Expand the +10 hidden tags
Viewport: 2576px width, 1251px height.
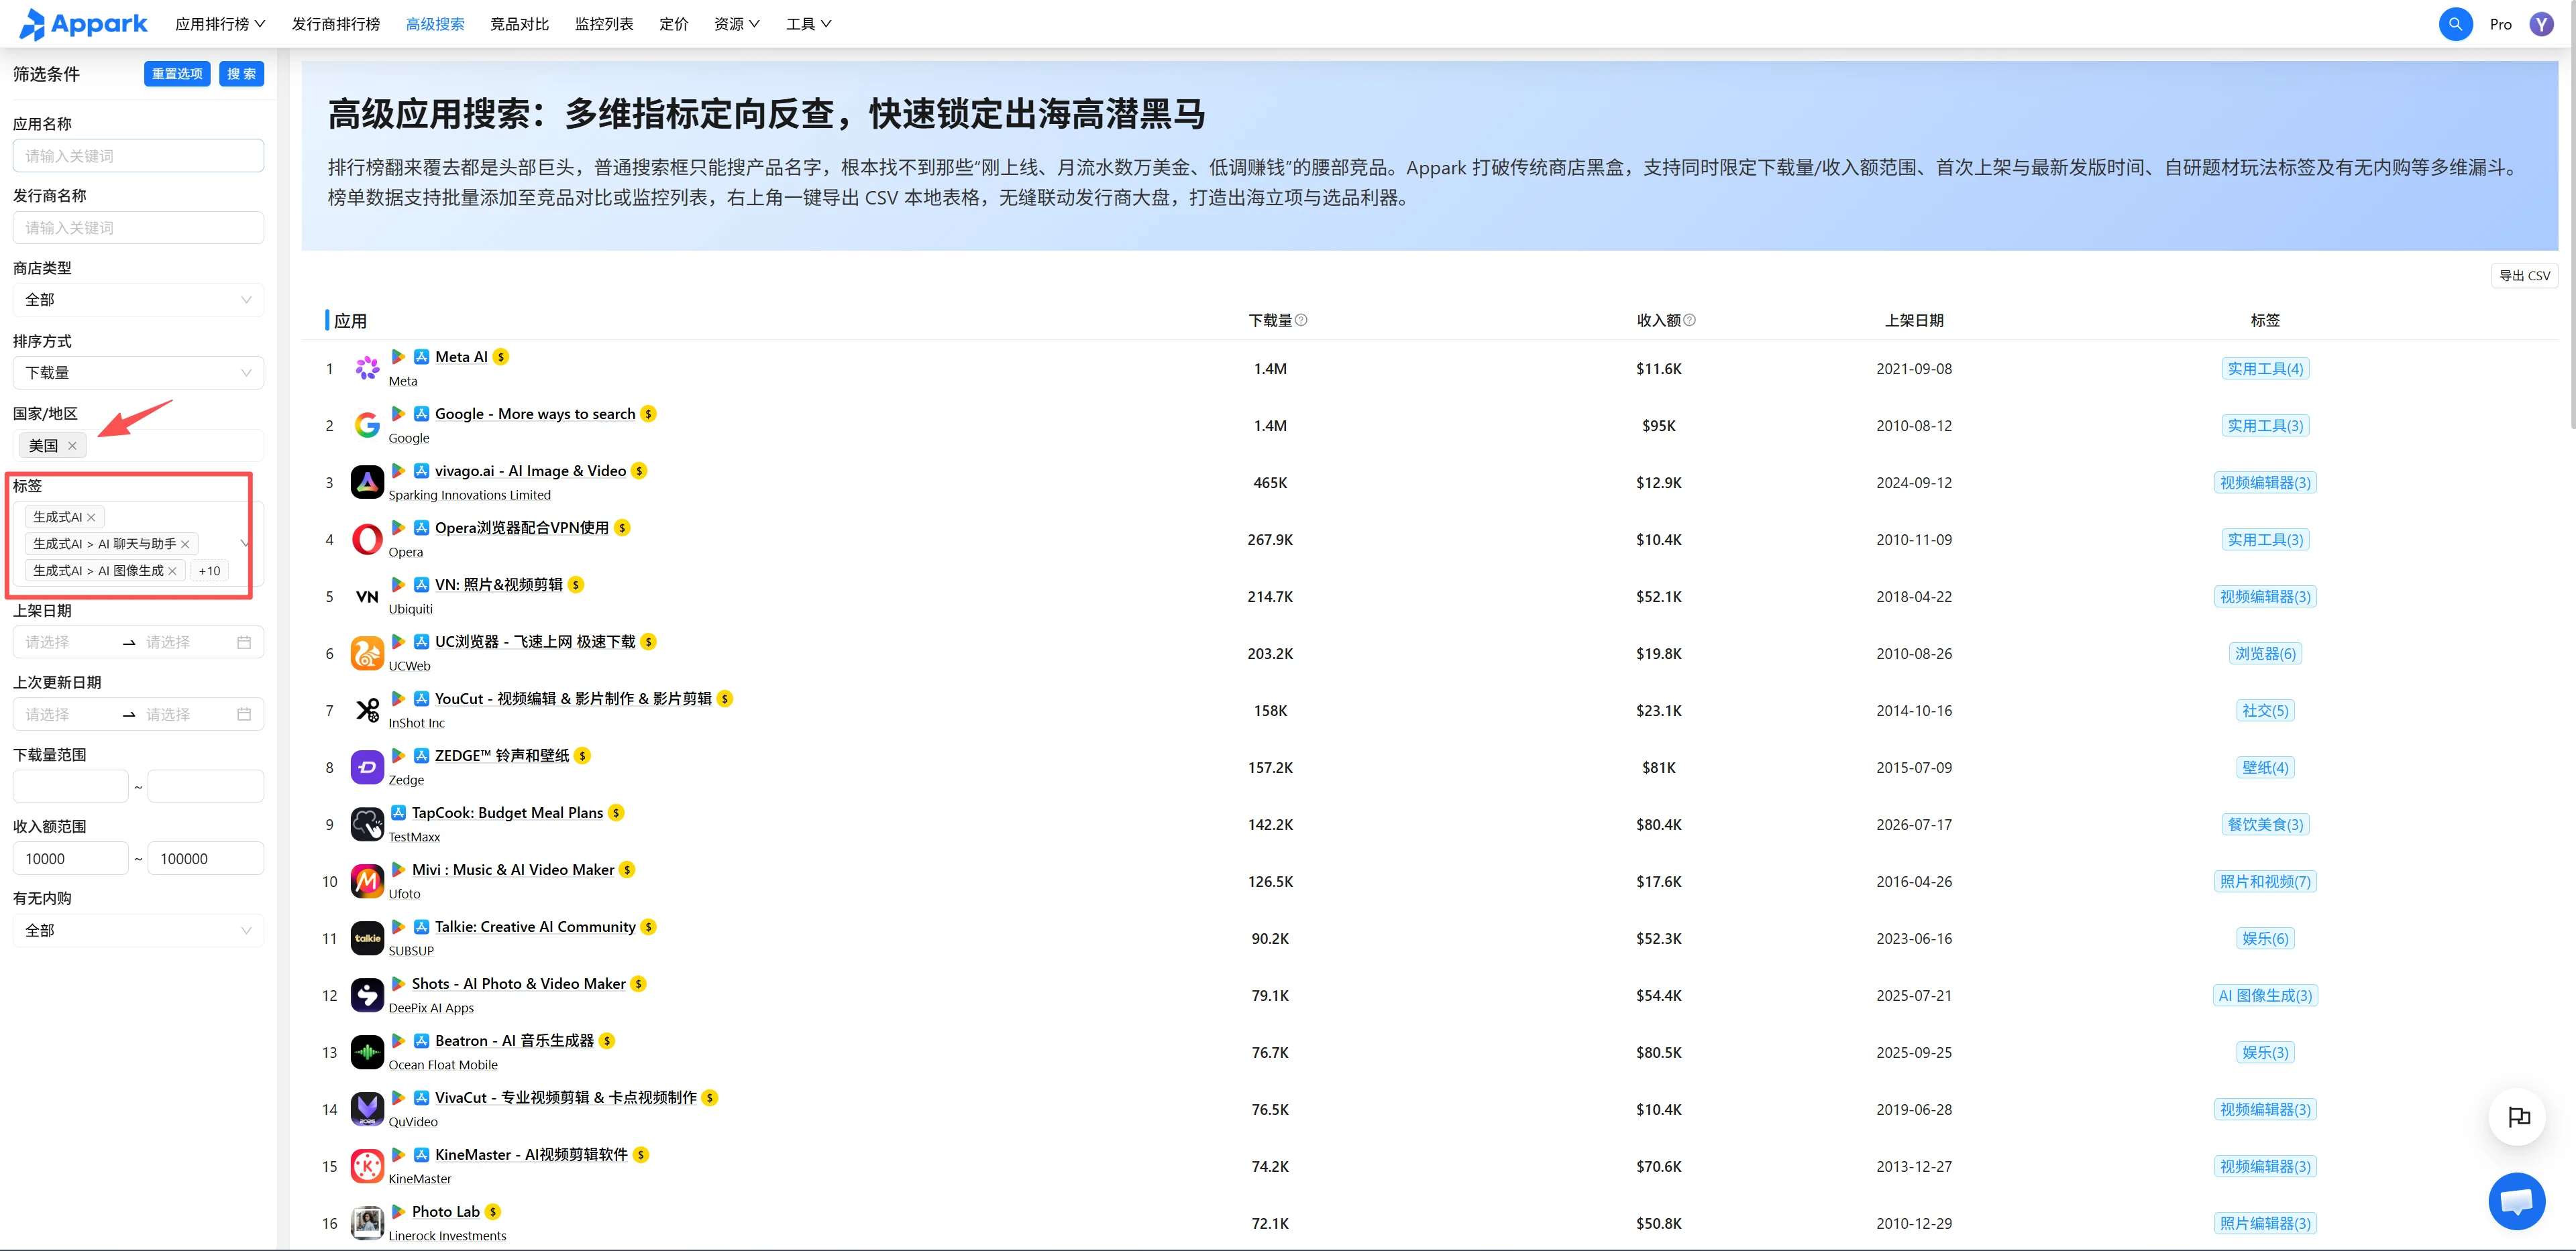209,571
